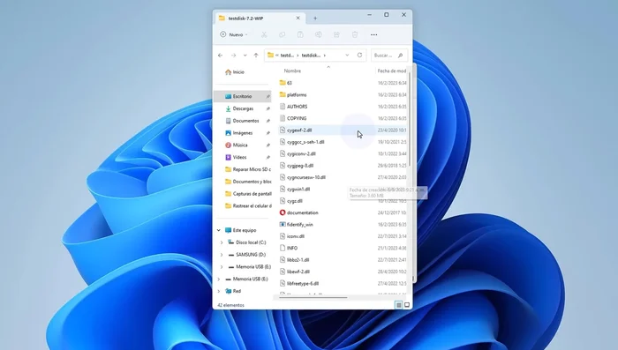The height and width of the screenshot is (350, 618).
Task: Add a new tab with plus button
Action: point(315,19)
